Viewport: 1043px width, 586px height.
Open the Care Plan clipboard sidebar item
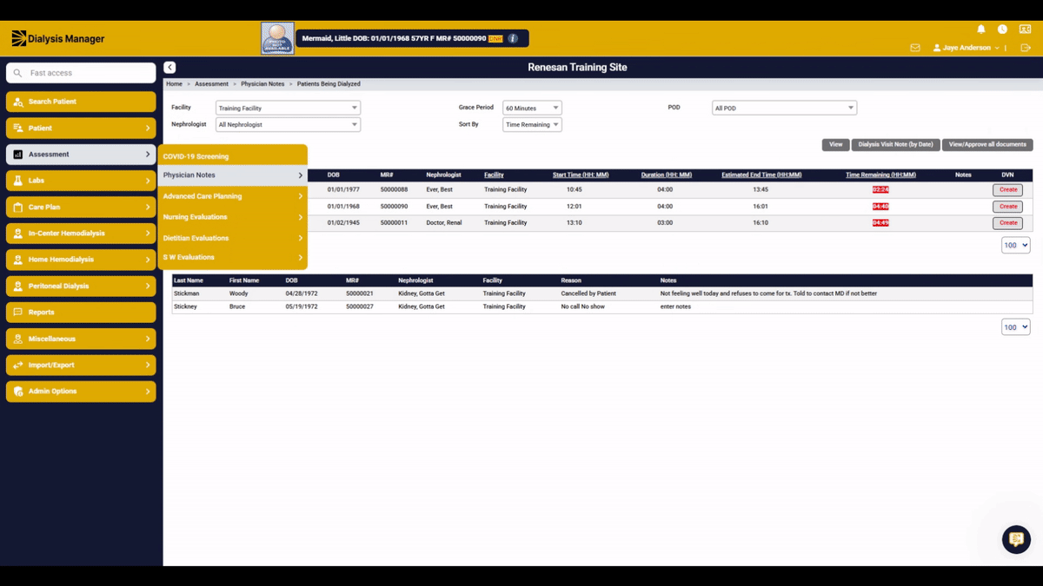81,207
